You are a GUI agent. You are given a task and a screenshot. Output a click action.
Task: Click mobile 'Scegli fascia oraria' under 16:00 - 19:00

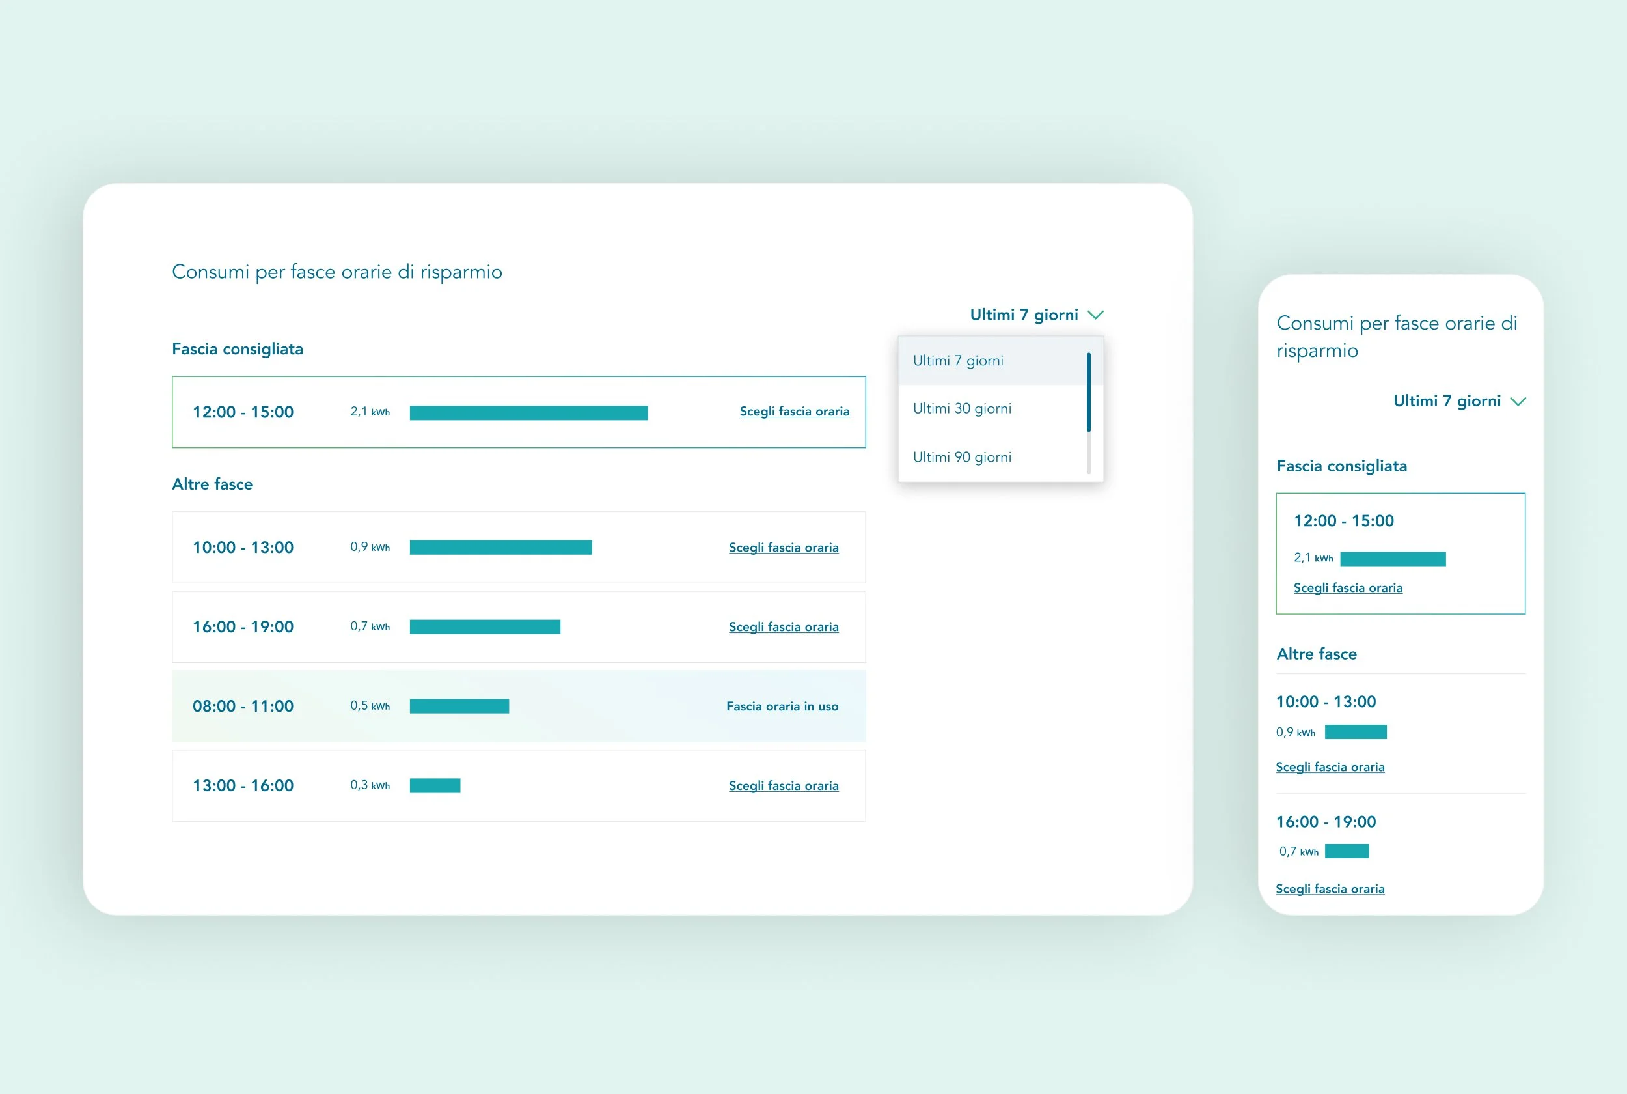coord(1330,889)
